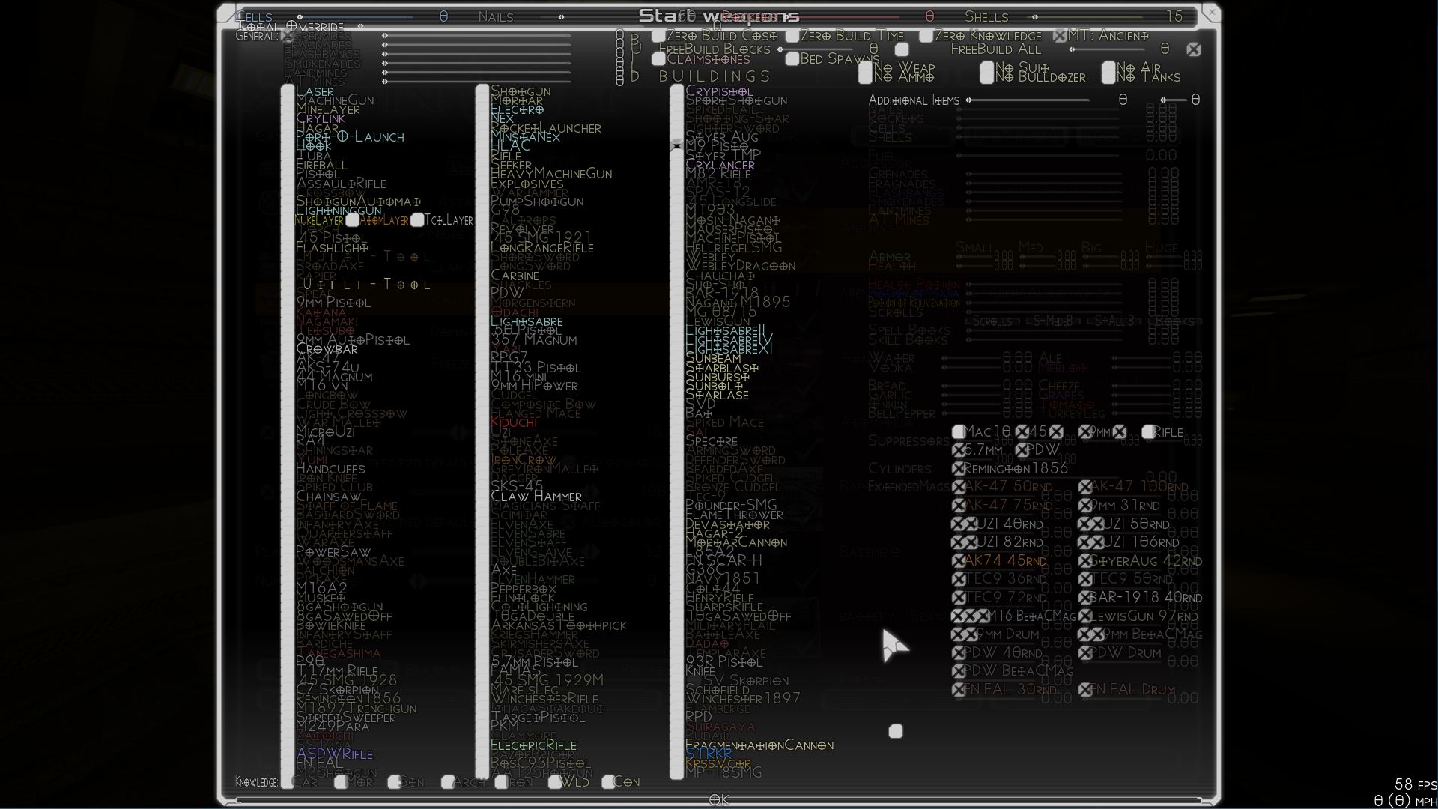Uncheck the AK-47 100rnd extended mag
The width and height of the screenshot is (1438, 809).
pos(1086,487)
